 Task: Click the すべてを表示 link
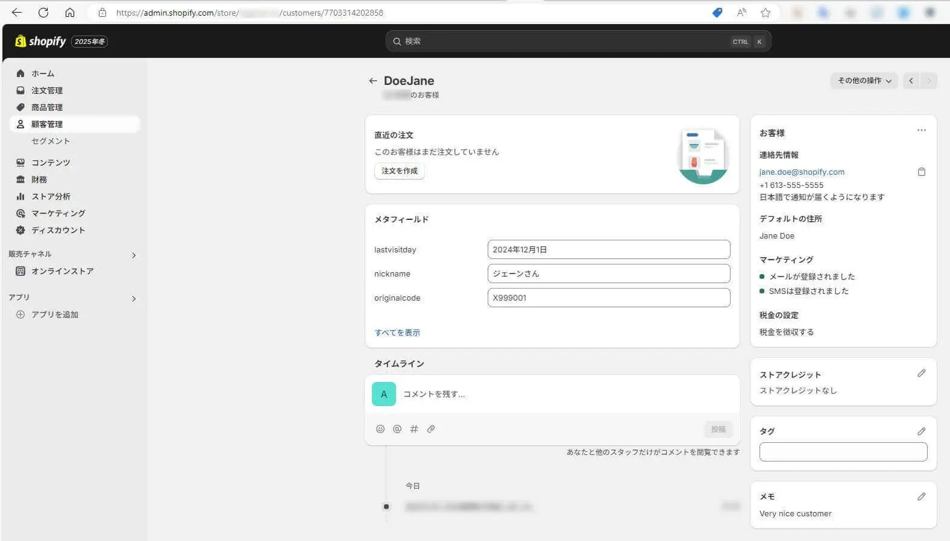pyautogui.click(x=397, y=333)
